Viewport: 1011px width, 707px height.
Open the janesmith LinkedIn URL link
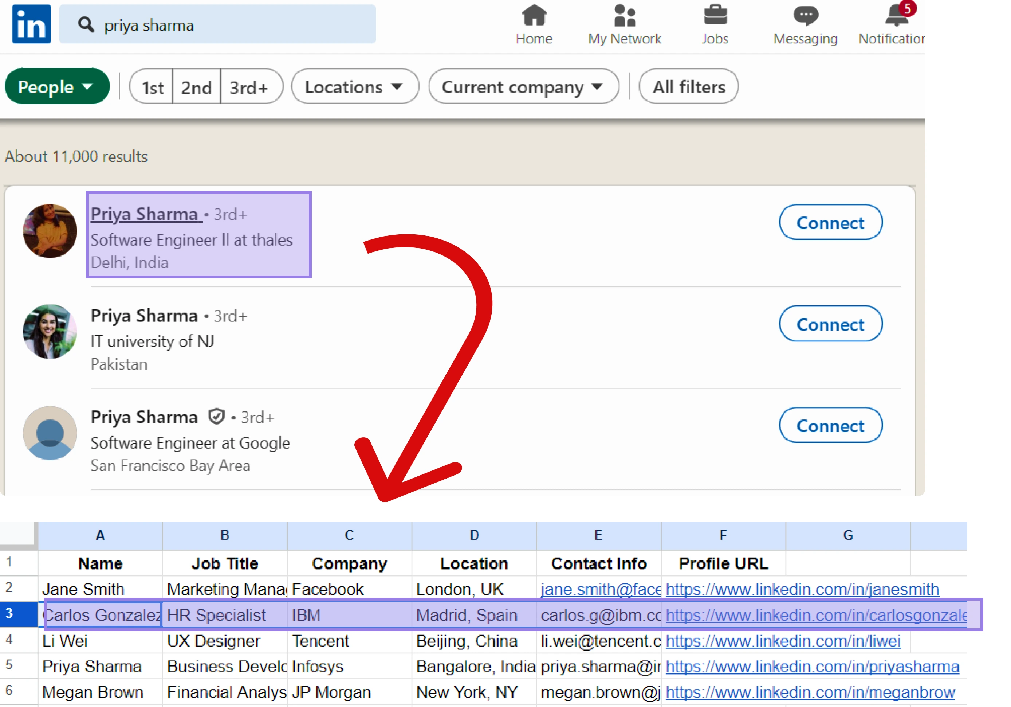click(802, 589)
